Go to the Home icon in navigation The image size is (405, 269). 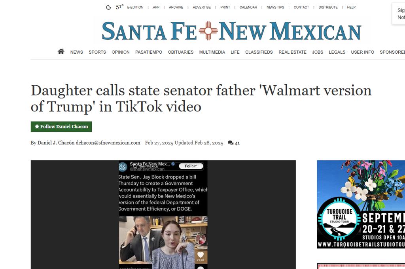point(61,52)
